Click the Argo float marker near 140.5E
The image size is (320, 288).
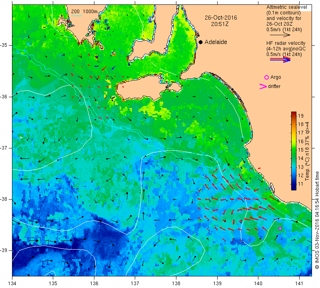(x=280, y=229)
